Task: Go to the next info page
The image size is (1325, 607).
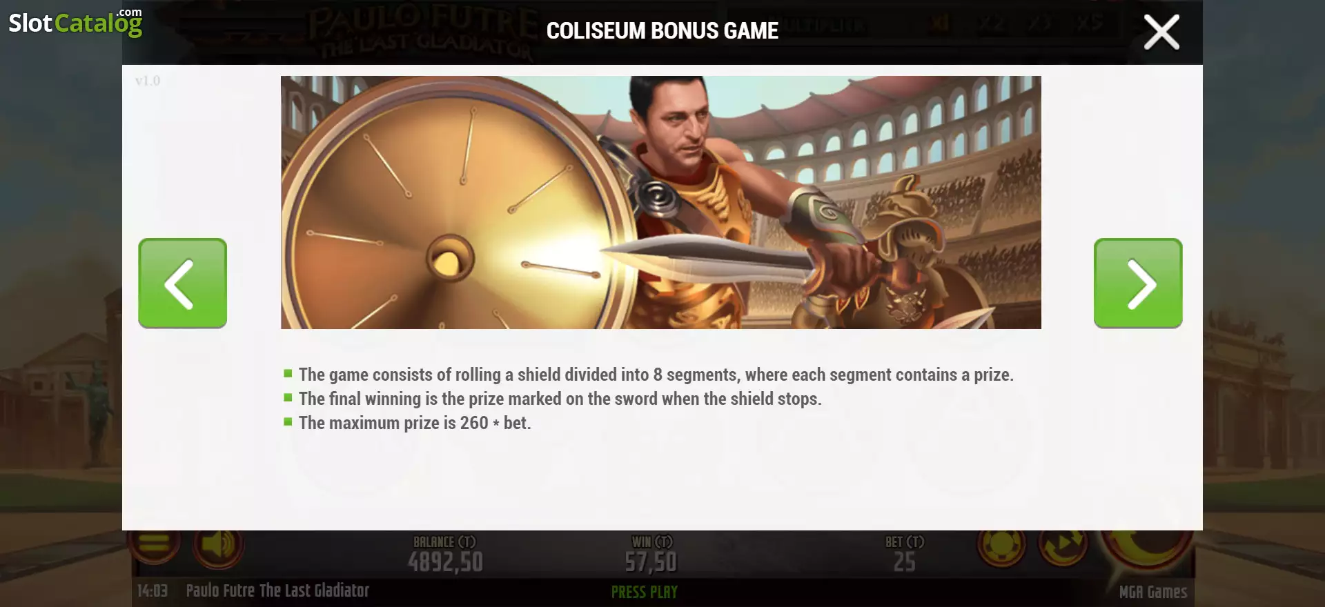Action: (1138, 283)
